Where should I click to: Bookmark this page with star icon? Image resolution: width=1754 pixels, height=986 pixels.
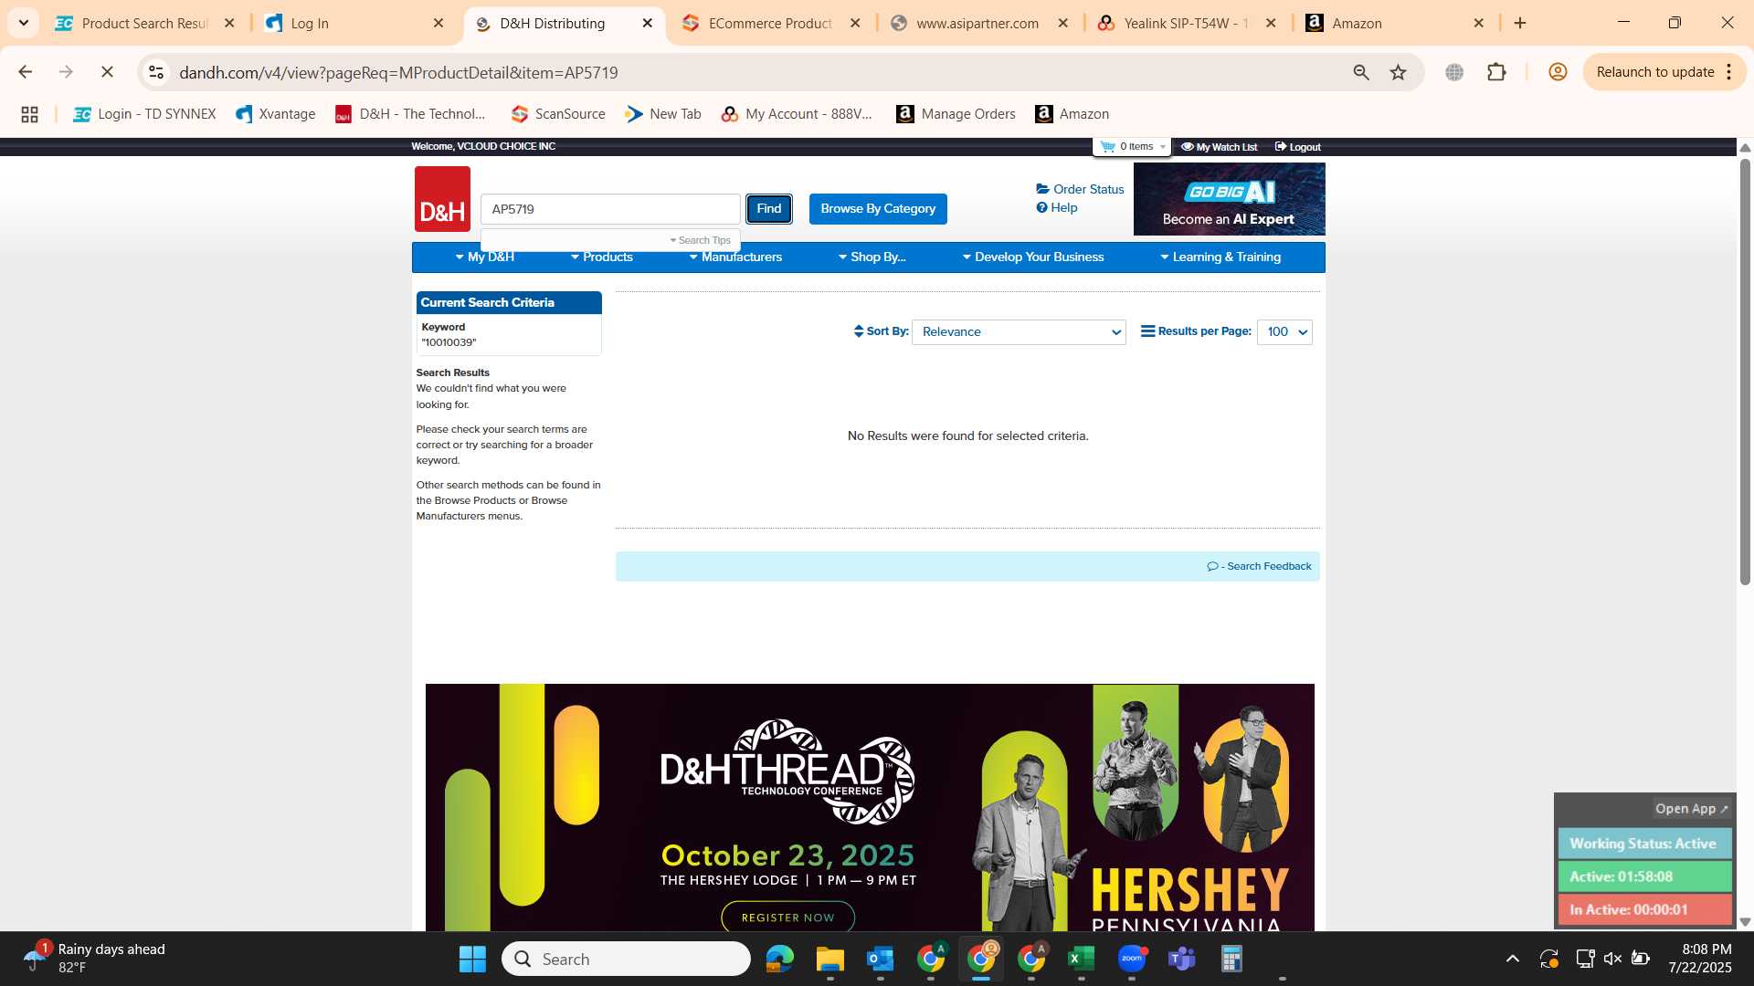pyautogui.click(x=1398, y=72)
